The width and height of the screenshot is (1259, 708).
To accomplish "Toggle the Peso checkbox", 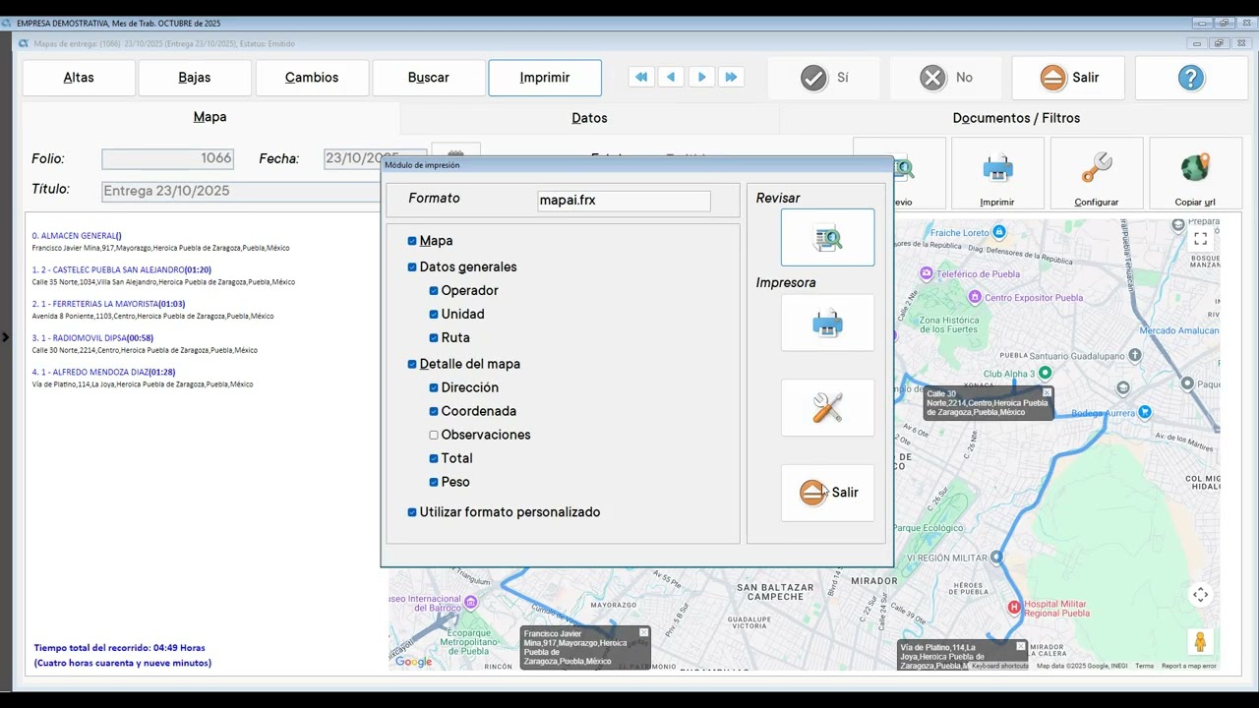I will pos(434,482).
